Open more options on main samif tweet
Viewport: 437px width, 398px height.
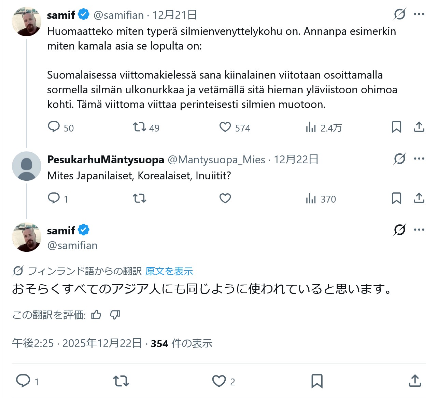tap(419, 230)
